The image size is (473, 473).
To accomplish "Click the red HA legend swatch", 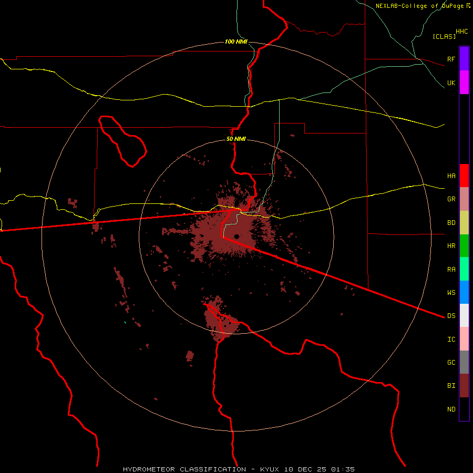I will (464, 176).
